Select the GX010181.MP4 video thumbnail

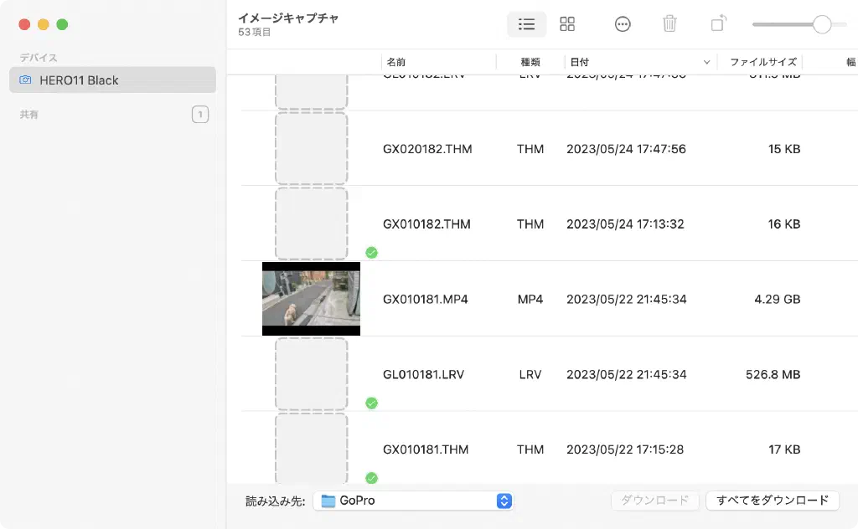point(311,299)
